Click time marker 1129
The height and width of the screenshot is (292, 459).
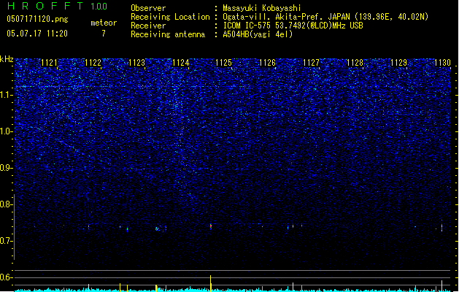(398, 63)
